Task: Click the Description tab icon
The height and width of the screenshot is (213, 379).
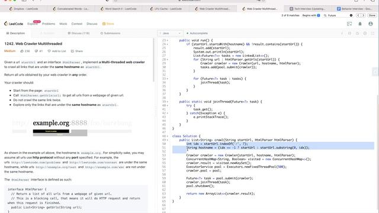Action: coord(8,33)
